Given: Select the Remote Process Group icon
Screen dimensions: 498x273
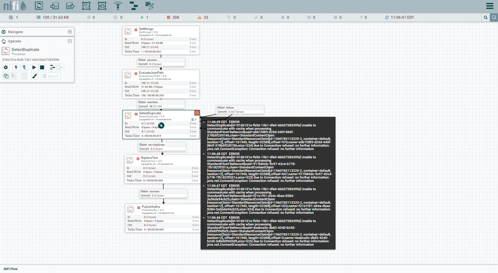Looking at the screenshot, I should (102, 6).
